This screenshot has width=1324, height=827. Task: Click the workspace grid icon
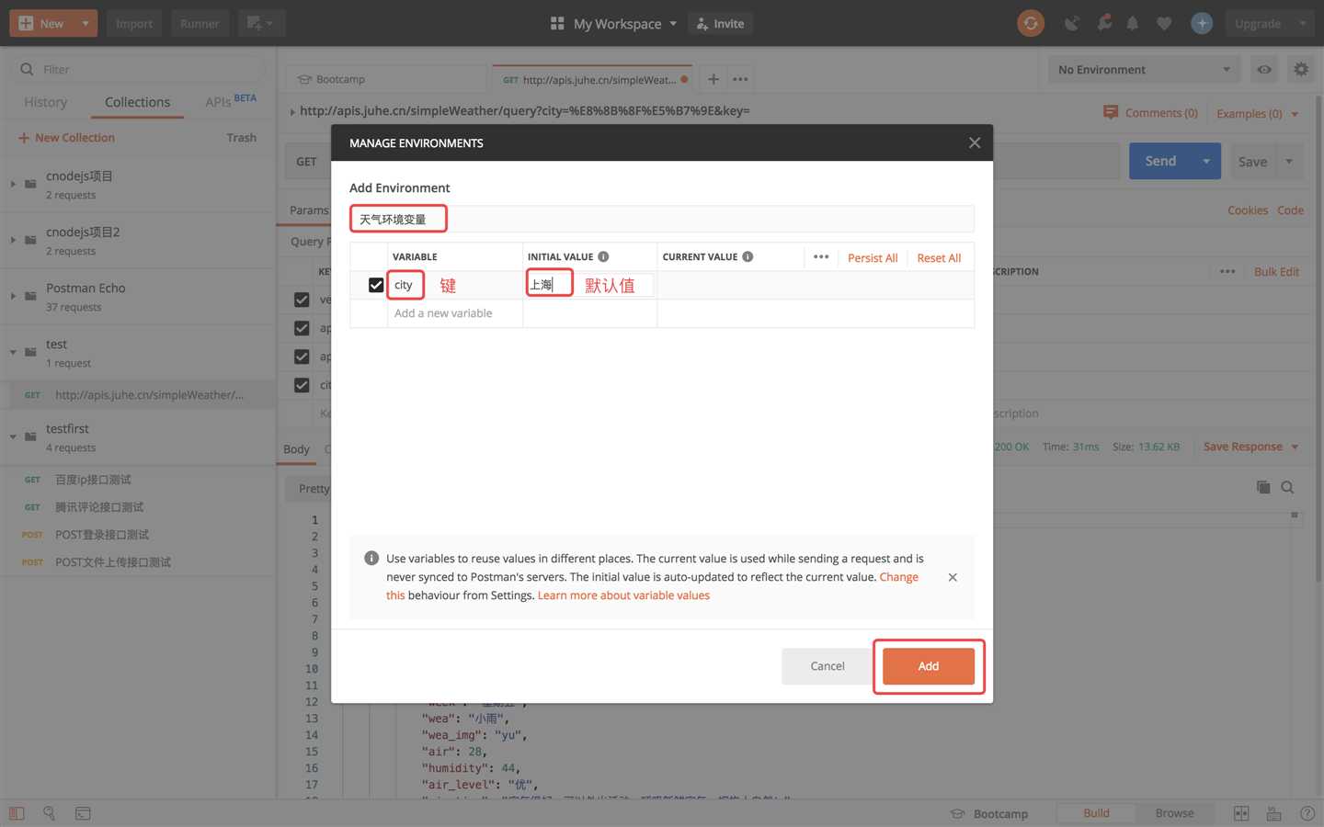point(557,24)
